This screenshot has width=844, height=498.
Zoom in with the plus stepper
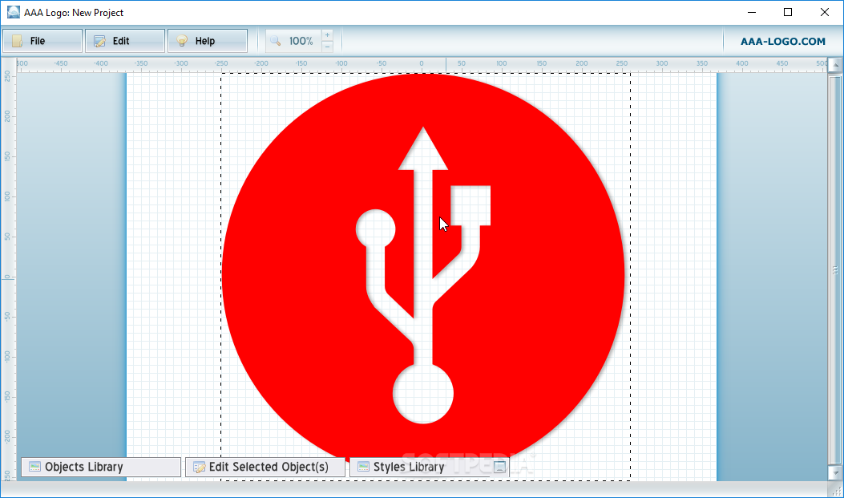click(327, 34)
